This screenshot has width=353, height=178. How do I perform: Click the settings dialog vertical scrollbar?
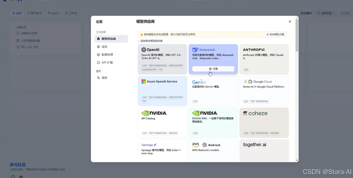coord(297,36)
